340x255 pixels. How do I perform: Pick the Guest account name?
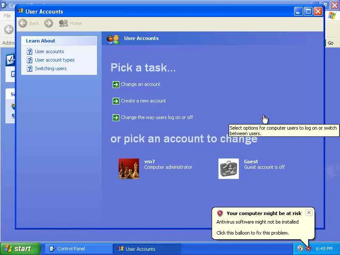251,161
